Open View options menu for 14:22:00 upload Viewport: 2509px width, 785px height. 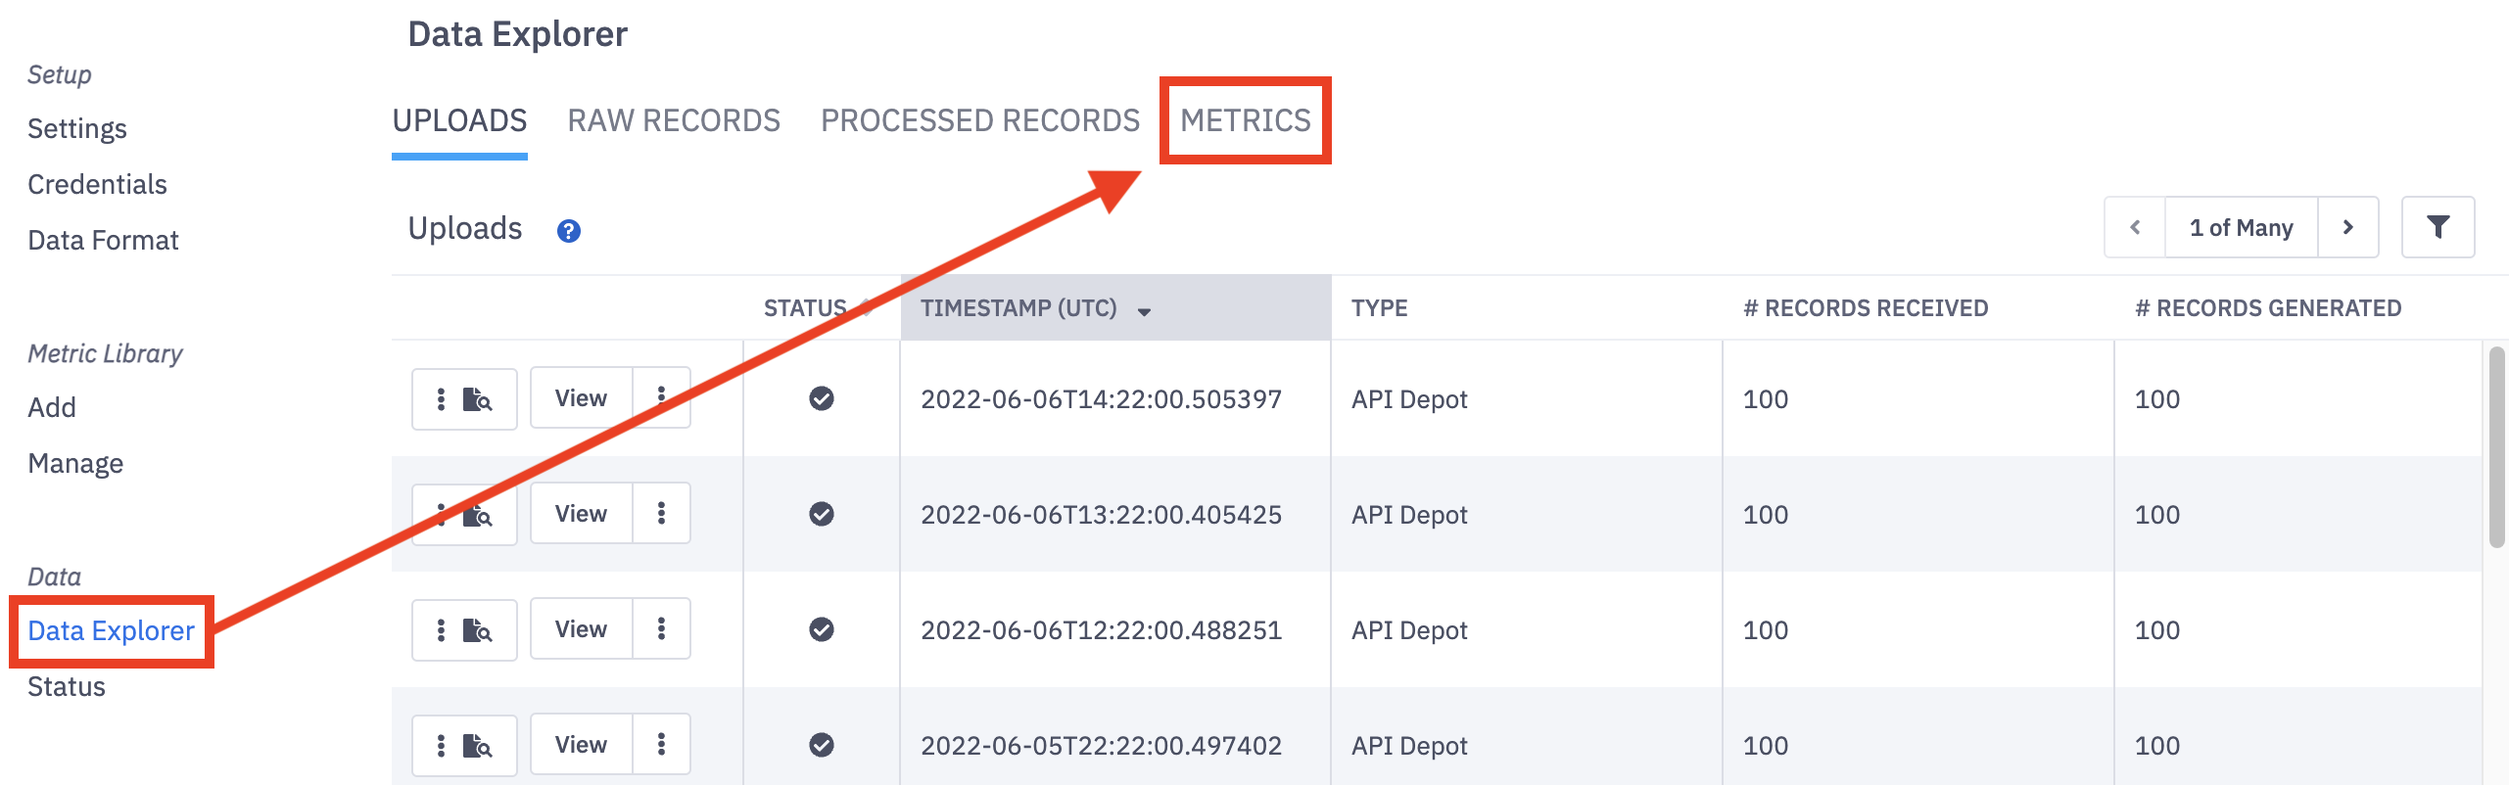pos(661,397)
